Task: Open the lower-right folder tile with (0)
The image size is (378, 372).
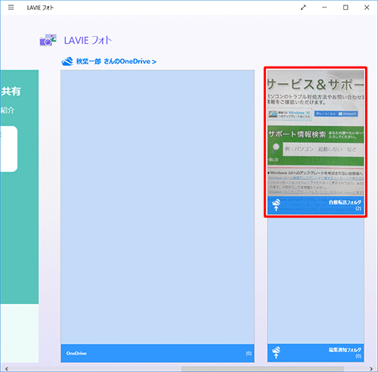Action: [x=315, y=290]
